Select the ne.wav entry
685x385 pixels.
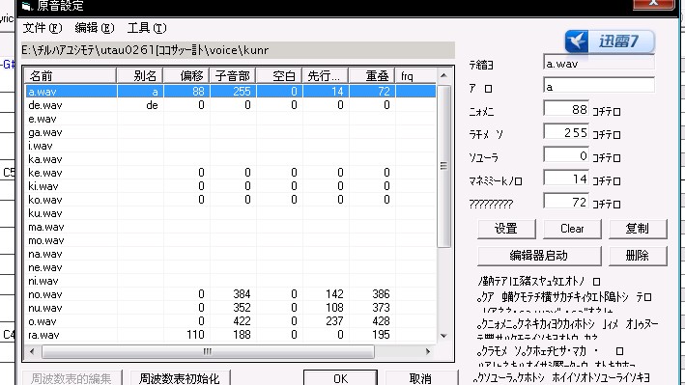(45, 267)
